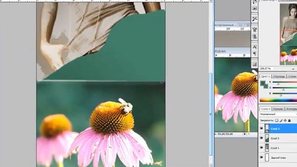Open status bar info arrow in flower document

[245, 134]
